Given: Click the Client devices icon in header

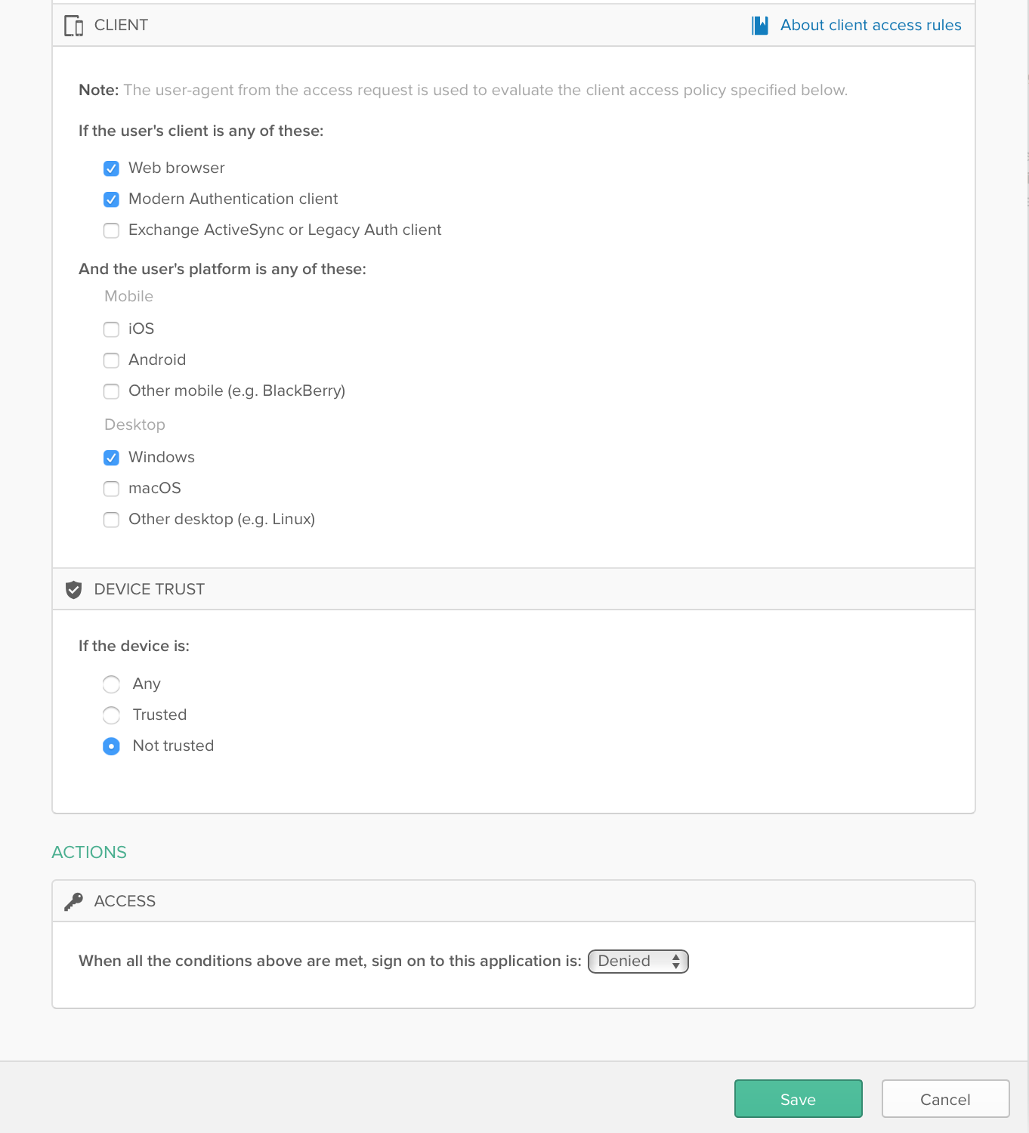Looking at the screenshot, I should click(x=73, y=26).
